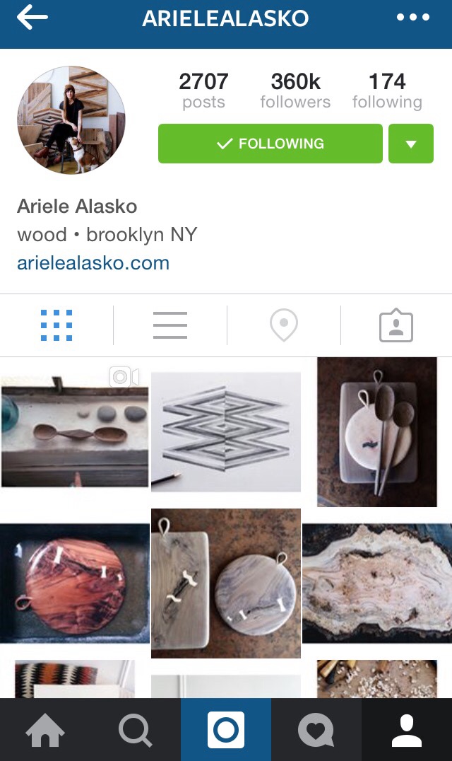
Task: Tap the camera button in bottom bar
Action: (226, 729)
